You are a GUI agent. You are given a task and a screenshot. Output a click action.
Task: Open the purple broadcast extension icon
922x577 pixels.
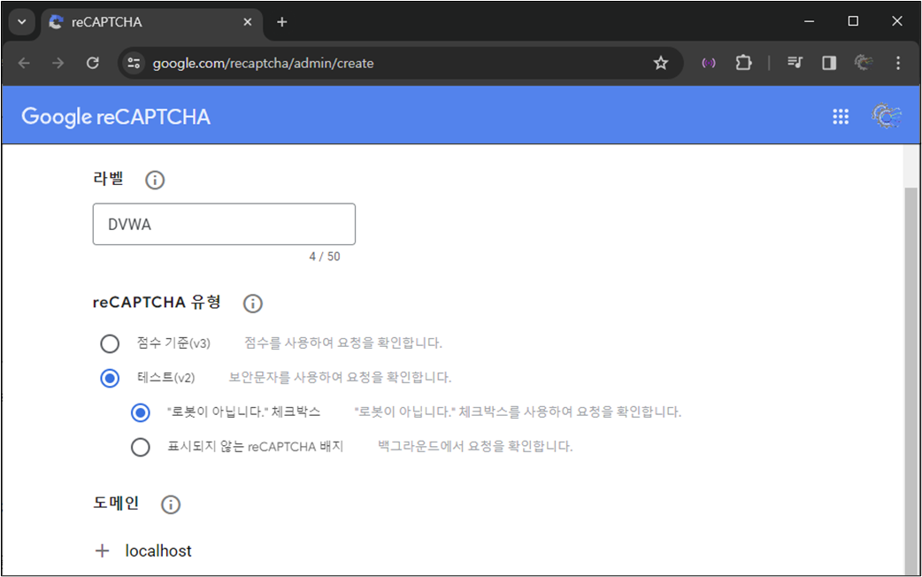pos(709,63)
